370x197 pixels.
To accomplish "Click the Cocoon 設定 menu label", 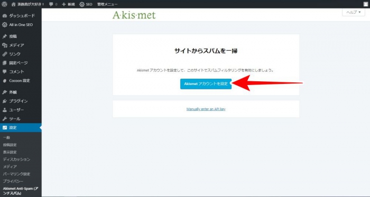I will [20, 81].
